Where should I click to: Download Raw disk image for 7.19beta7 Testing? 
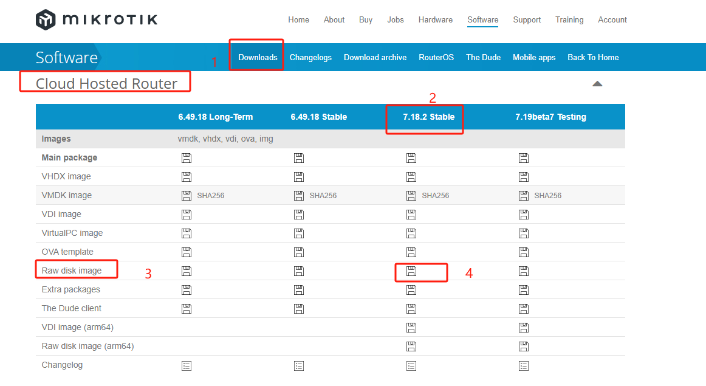524,271
